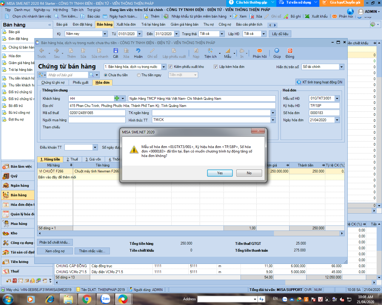Image resolution: width=382 pixels, height=305 pixels.
Task: Switch to the Phiếu xuất tab
Action: 81,83
